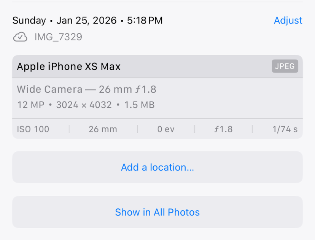
Task: Tap the filename IMG_7329
Action: [58, 37]
